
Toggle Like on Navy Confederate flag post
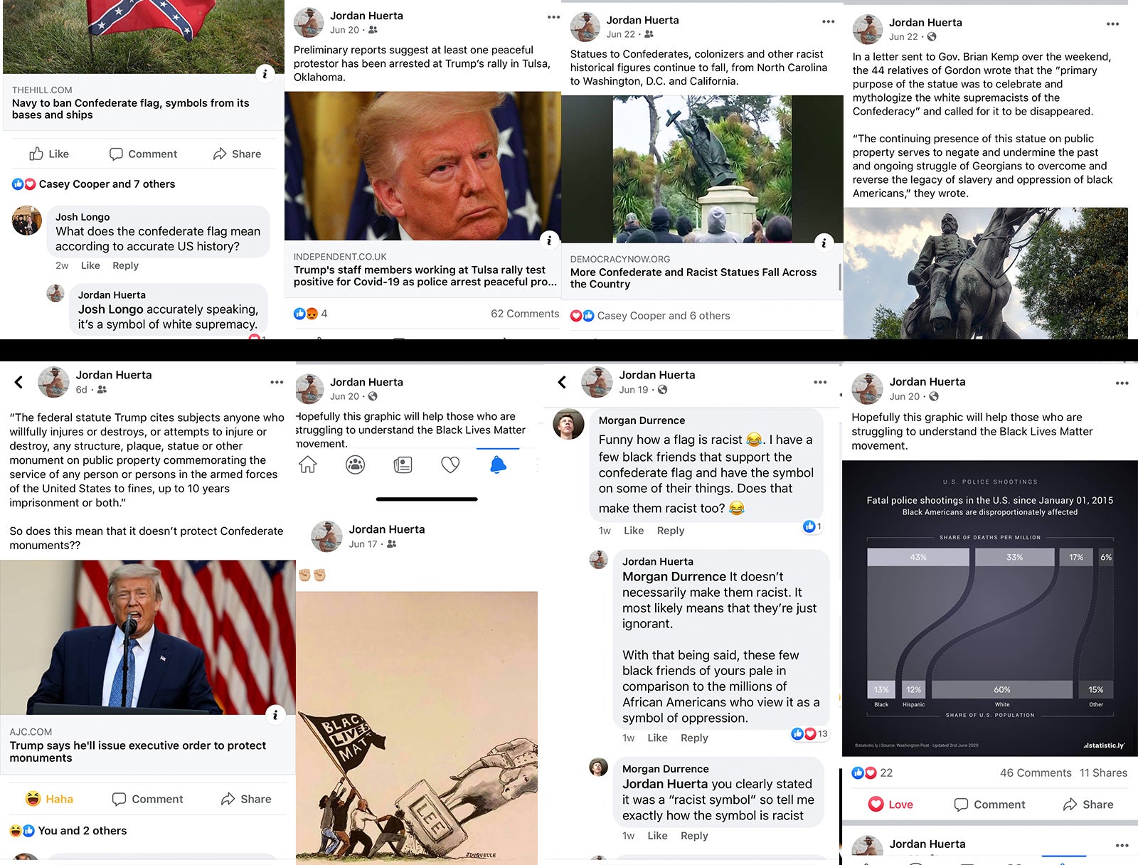pyautogui.click(x=49, y=154)
